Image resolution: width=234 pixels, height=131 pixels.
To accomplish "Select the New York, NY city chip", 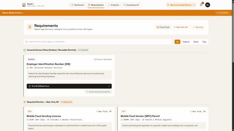I will (181, 27).
